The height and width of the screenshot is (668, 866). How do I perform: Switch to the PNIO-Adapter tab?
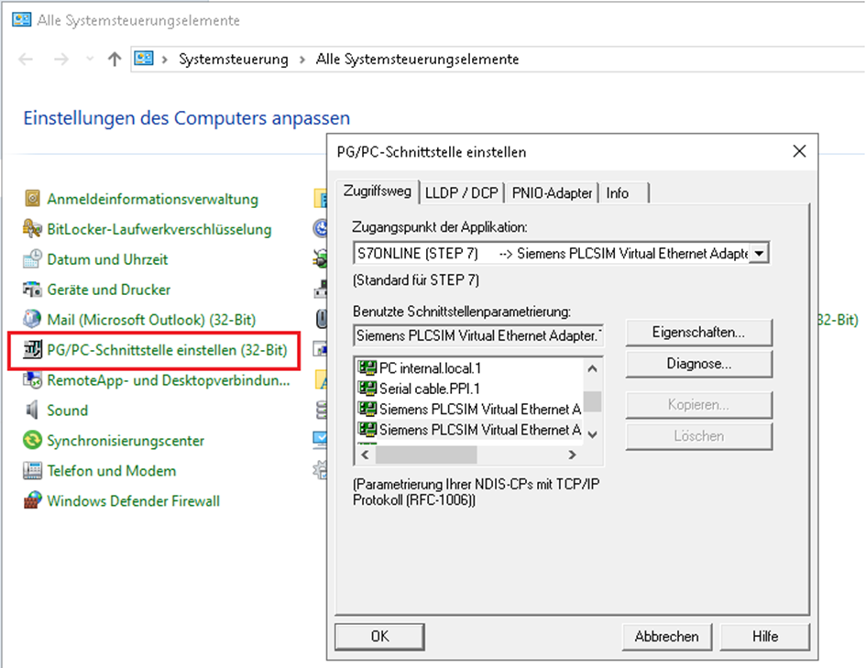552,192
